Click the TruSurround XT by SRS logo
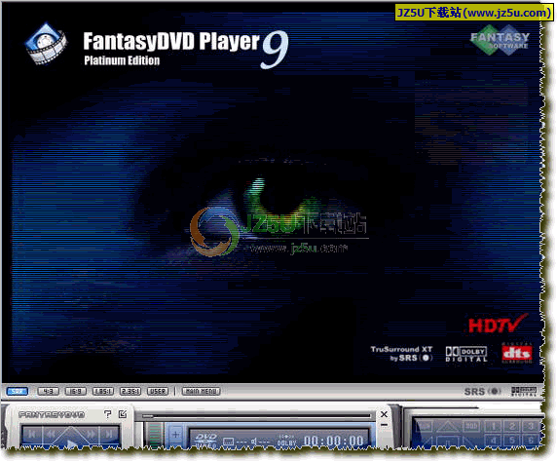The width and height of the screenshot is (557, 462). [401, 354]
